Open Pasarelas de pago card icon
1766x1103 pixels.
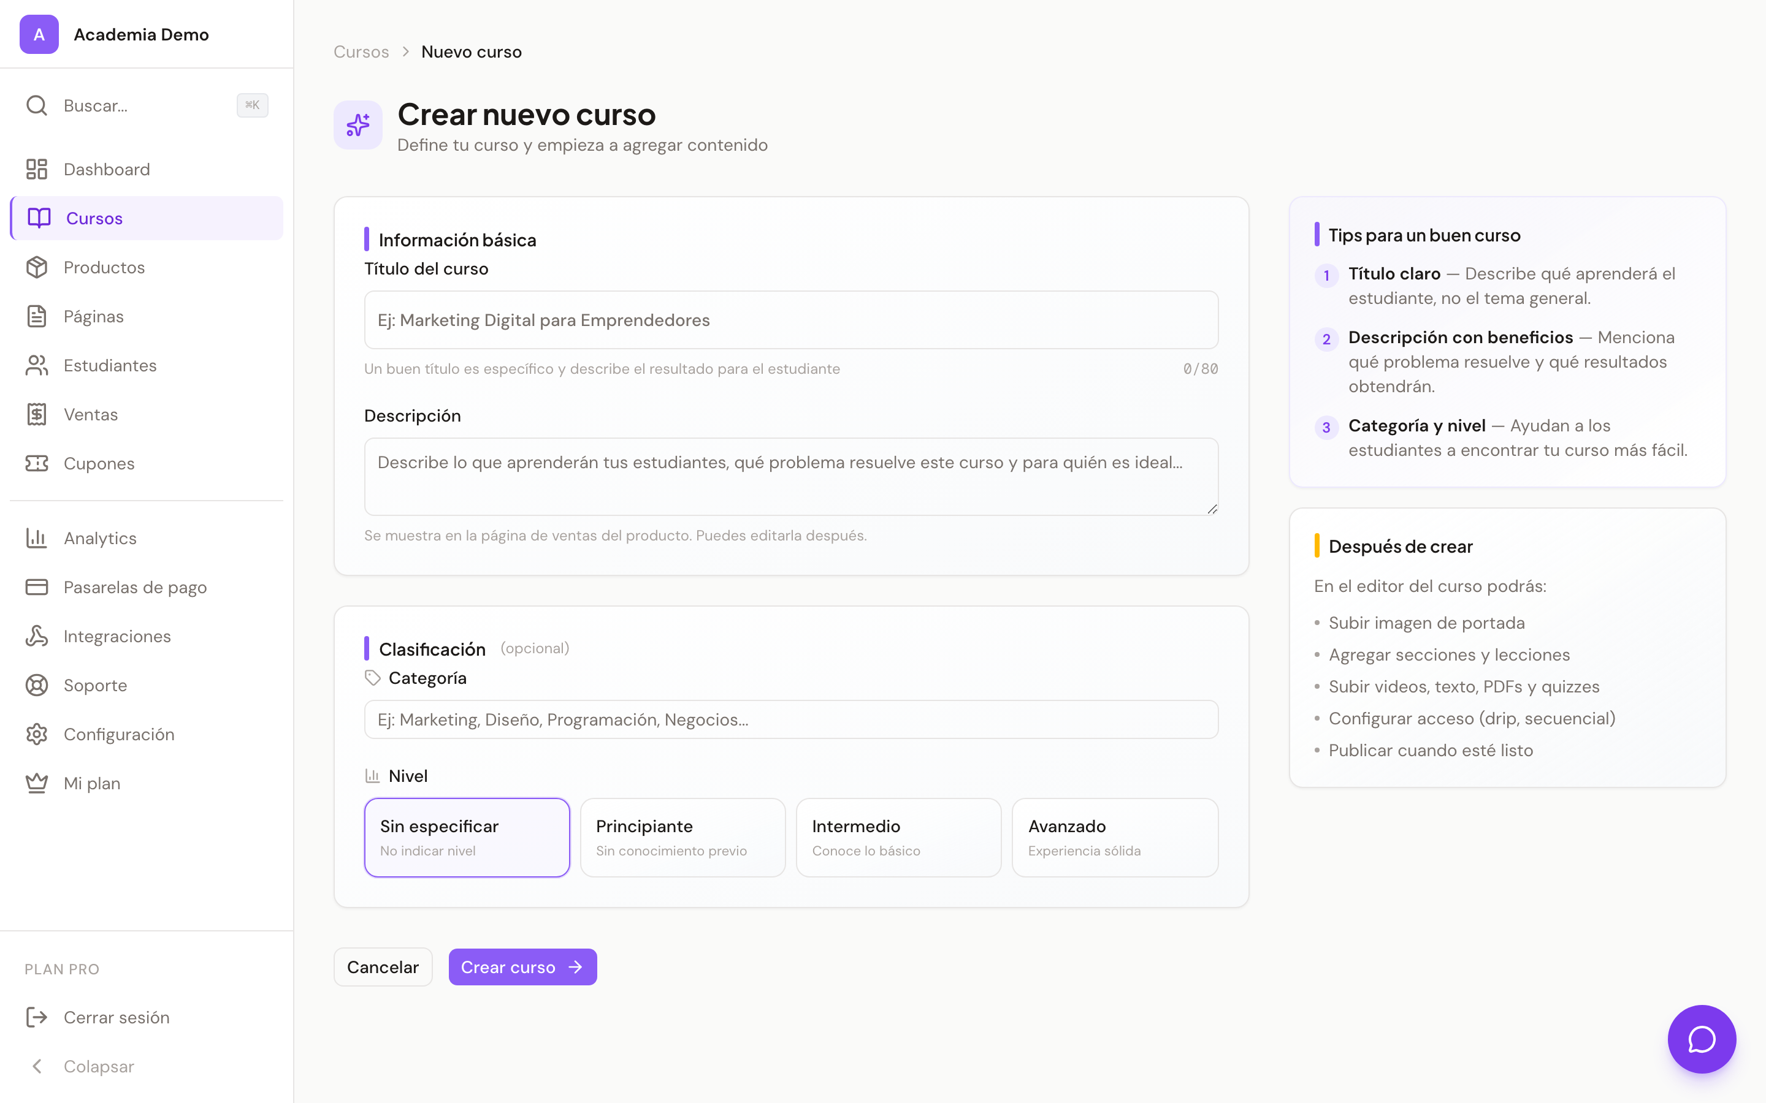click(38, 586)
